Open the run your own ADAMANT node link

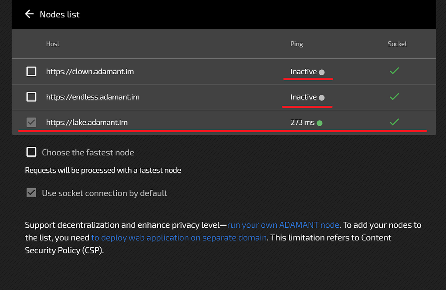point(283,225)
